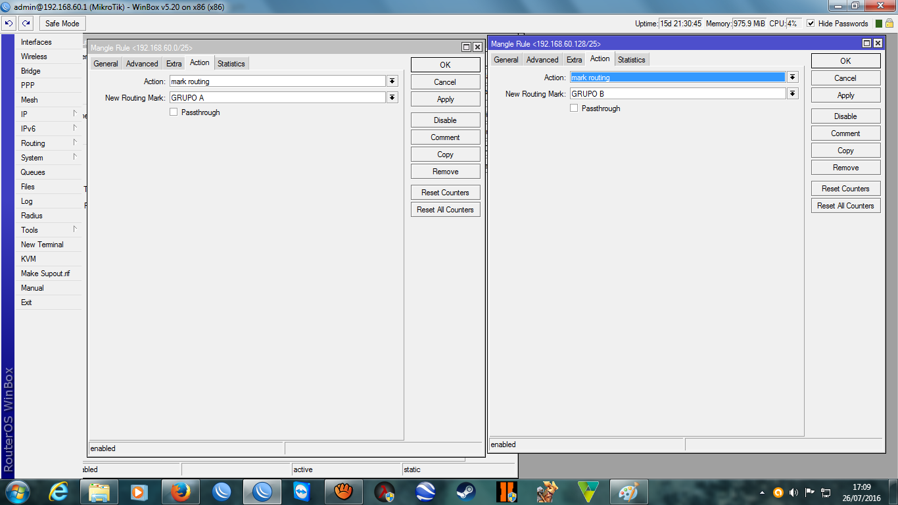The height and width of the screenshot is (505, 898).
Task: Click the Memory value 975.9 MiB
Action: point(749,24)
